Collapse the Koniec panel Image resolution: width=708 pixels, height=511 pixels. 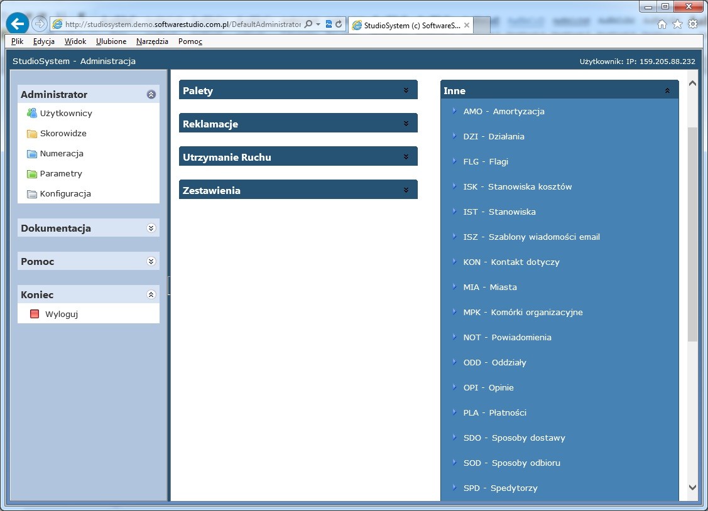coord(151,294)
